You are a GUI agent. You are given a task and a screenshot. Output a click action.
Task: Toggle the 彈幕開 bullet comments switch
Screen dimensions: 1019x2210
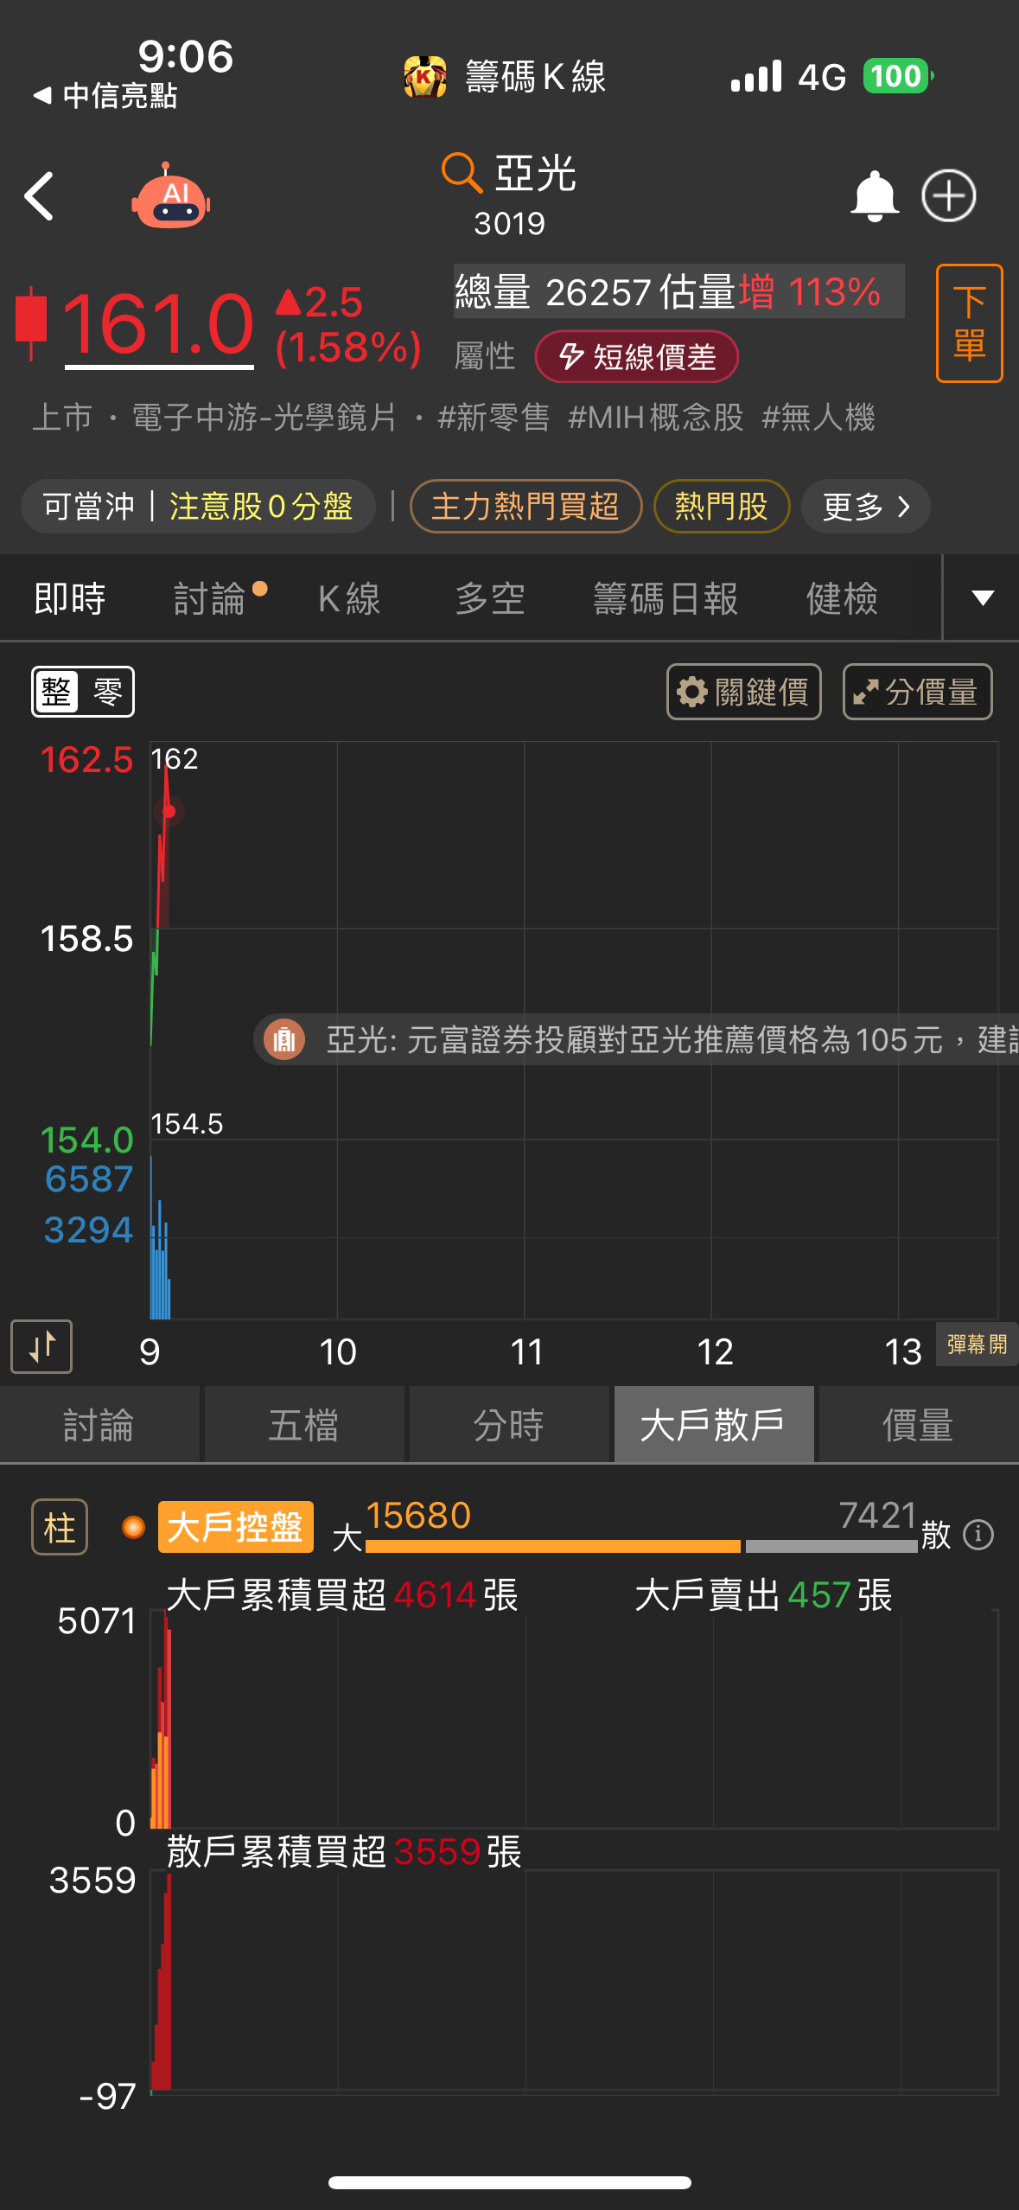coord(978,1345)
